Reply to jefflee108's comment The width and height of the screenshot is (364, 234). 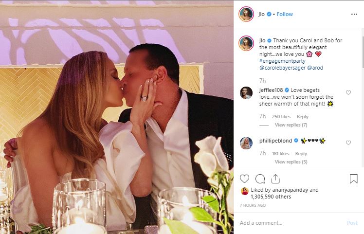point(302,117)
